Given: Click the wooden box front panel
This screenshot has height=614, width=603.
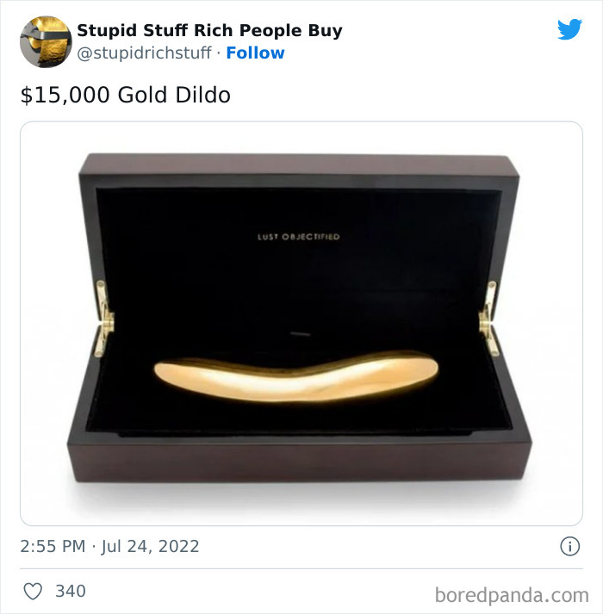Looking at the screenshot, I should 298,461.
